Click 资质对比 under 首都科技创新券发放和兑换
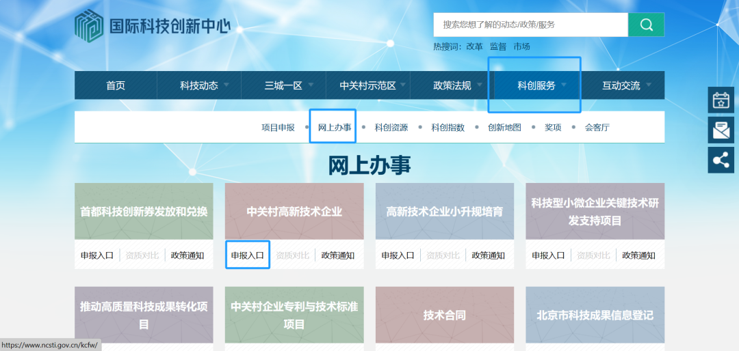 [x=142, y=255]
